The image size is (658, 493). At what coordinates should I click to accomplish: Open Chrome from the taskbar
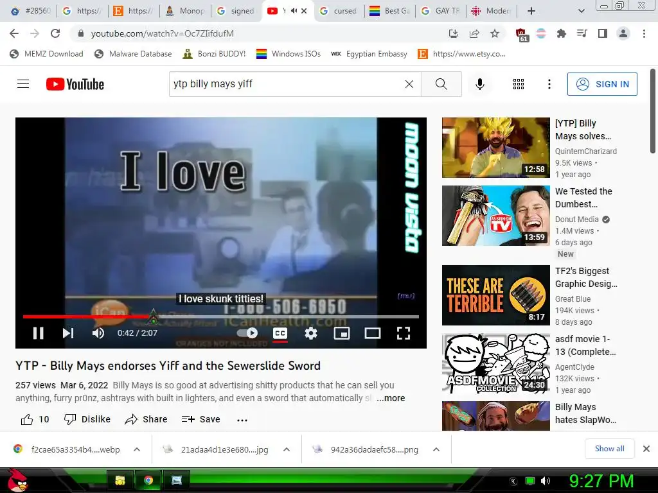tap(148, 480)
